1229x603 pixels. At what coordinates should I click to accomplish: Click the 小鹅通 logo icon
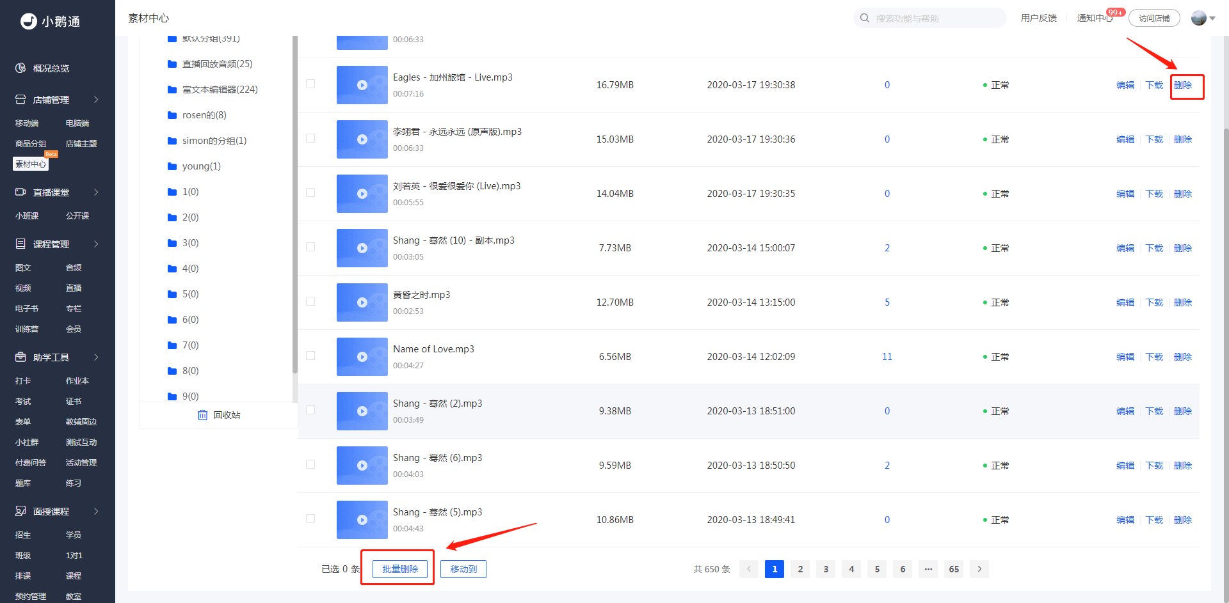(29, 21)
